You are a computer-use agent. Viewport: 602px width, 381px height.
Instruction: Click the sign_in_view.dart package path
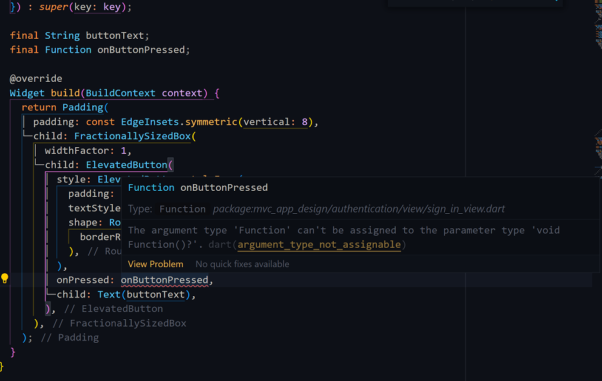[359, 209]
